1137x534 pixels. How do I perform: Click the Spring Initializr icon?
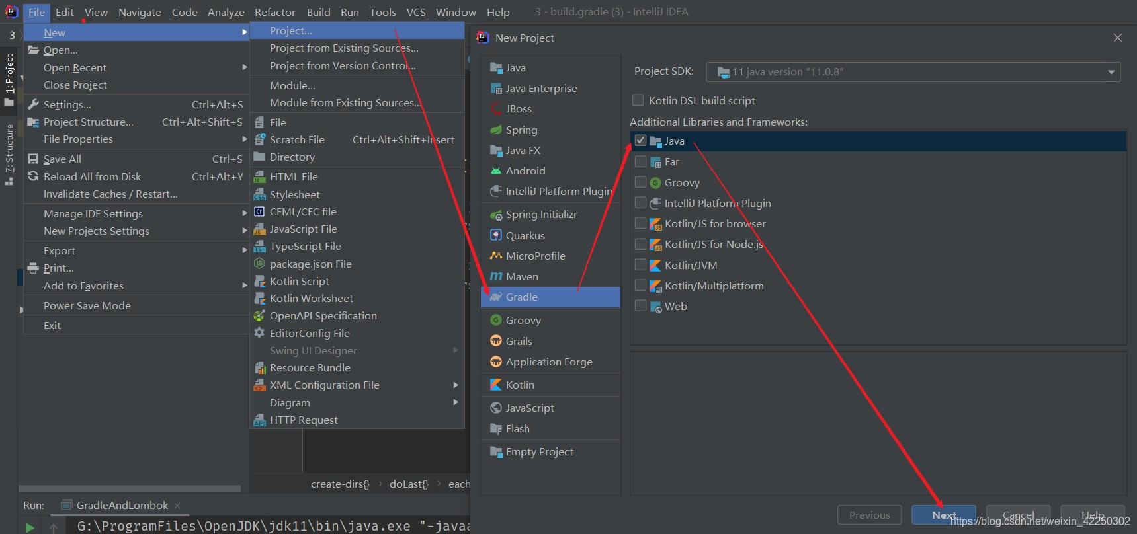(495, 215)
